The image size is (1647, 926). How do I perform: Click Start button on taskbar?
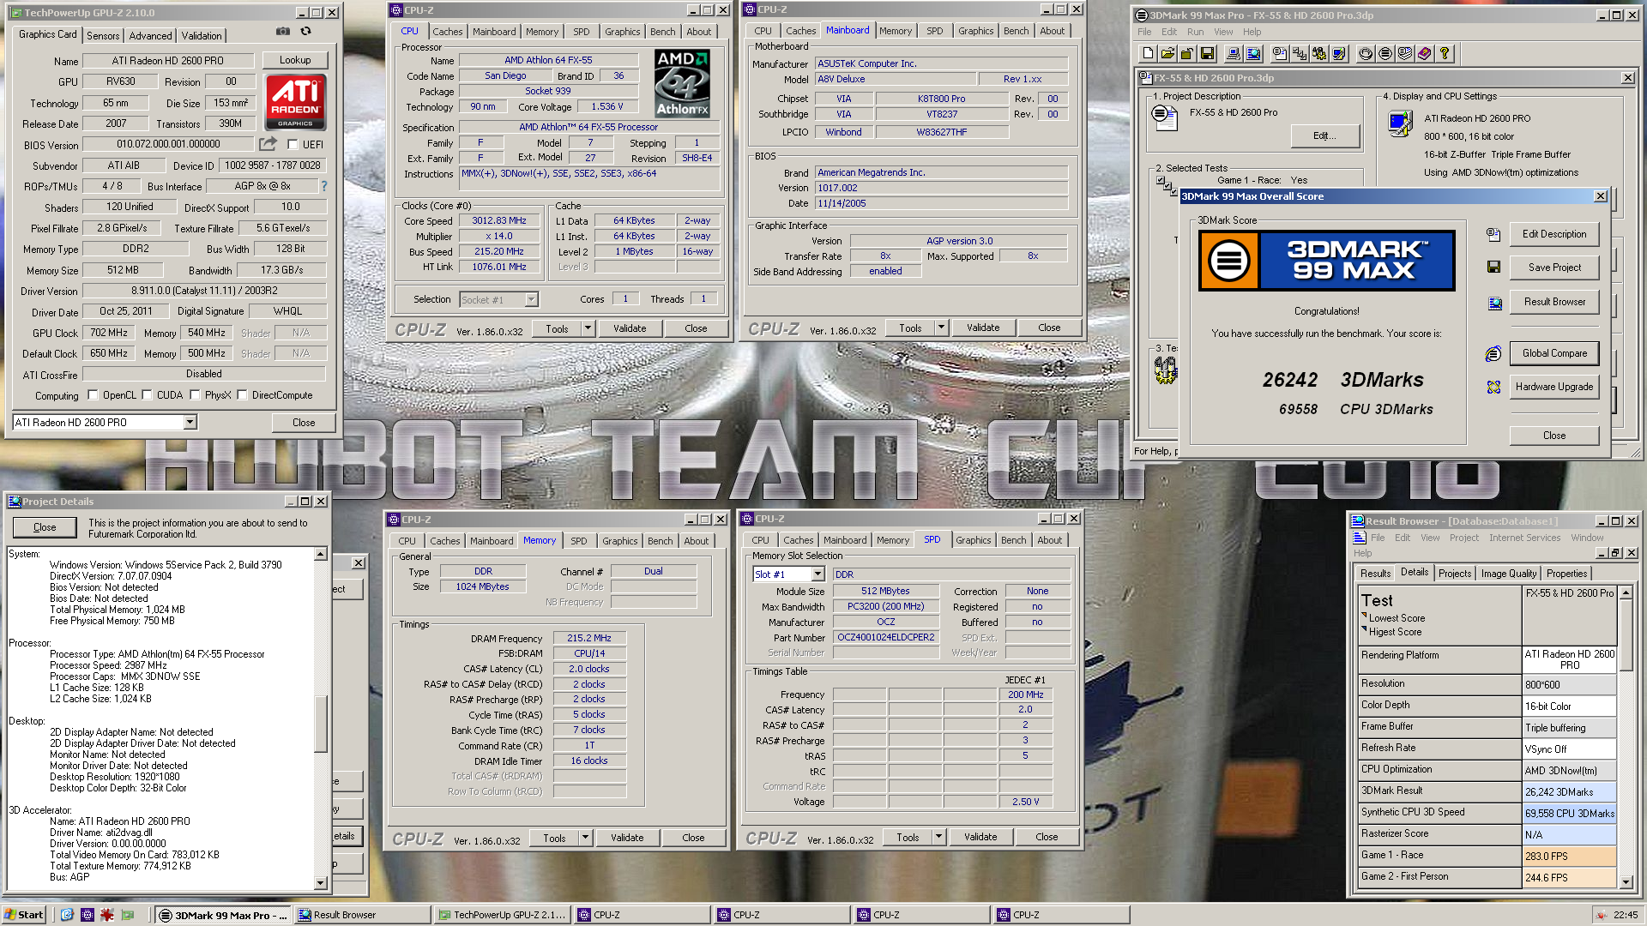[x=24, y=915]
